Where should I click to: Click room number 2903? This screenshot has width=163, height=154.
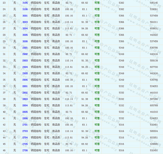pos(25,60)
